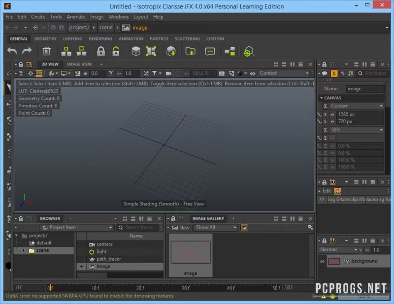Click the project:/ path breadcrumb
This screenshot has height=304, width=394.
coord(79,28)
